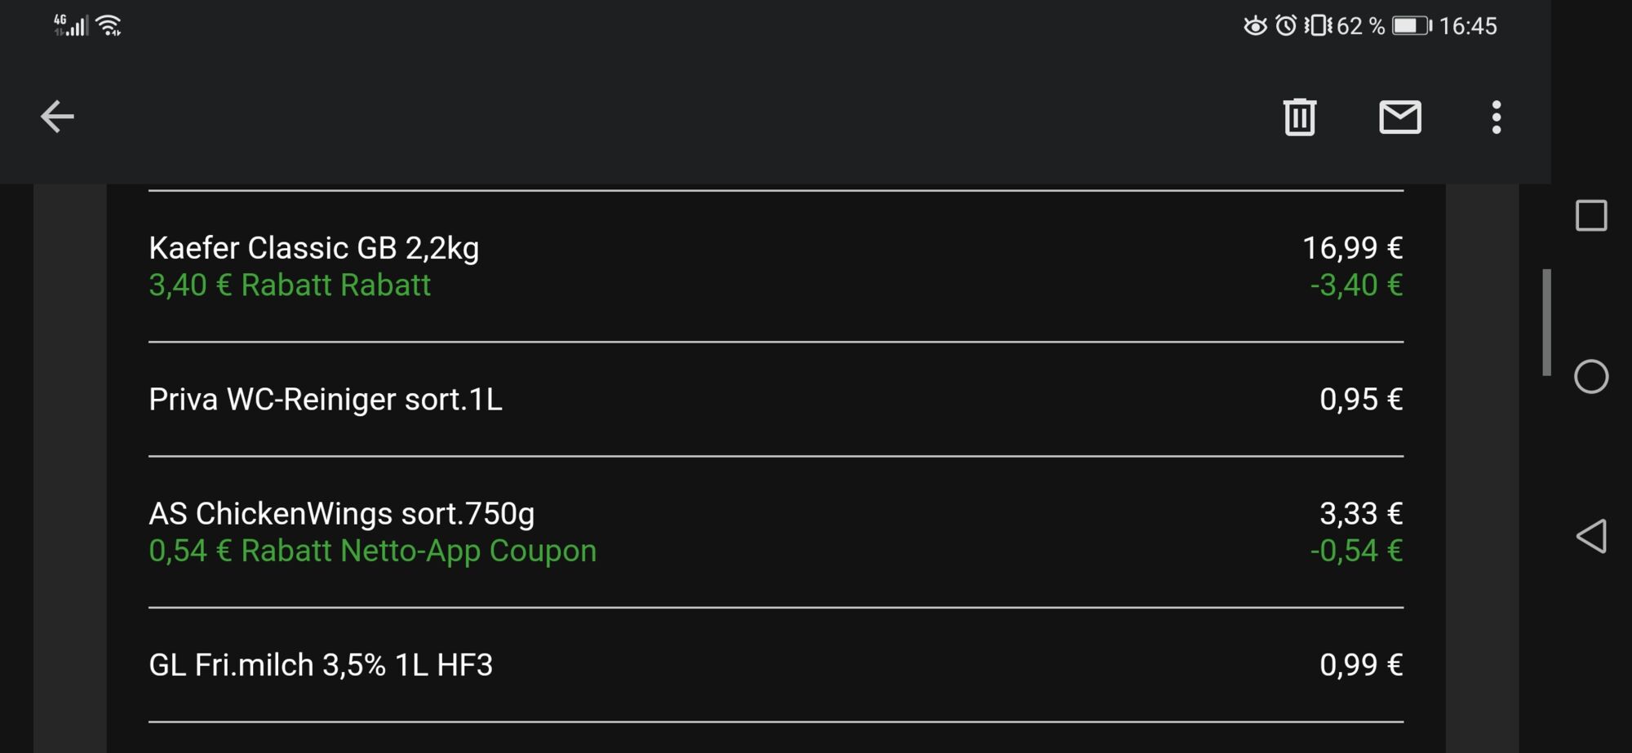Tap the vibration mode status icon
The height and width of the screenshot is (753, 1632).
pyautogui.click(x=1317, y=25)
